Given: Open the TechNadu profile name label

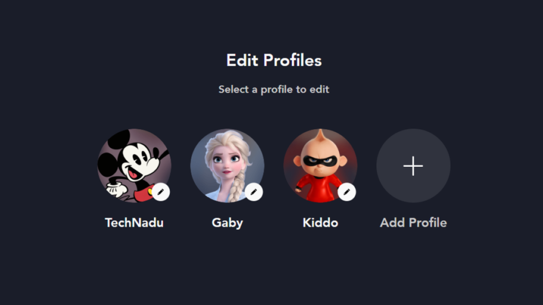Looking at the screenshot, I should (134, 223).
